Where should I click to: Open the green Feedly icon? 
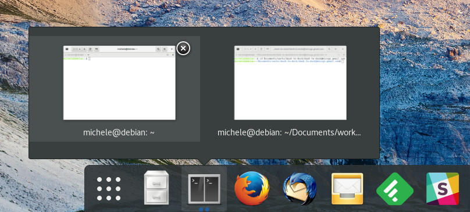click(395, 189)
